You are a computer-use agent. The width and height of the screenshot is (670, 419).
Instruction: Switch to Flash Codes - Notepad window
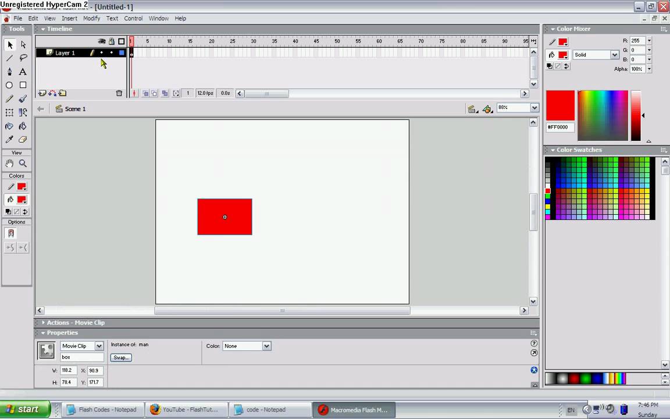(102, 410)
